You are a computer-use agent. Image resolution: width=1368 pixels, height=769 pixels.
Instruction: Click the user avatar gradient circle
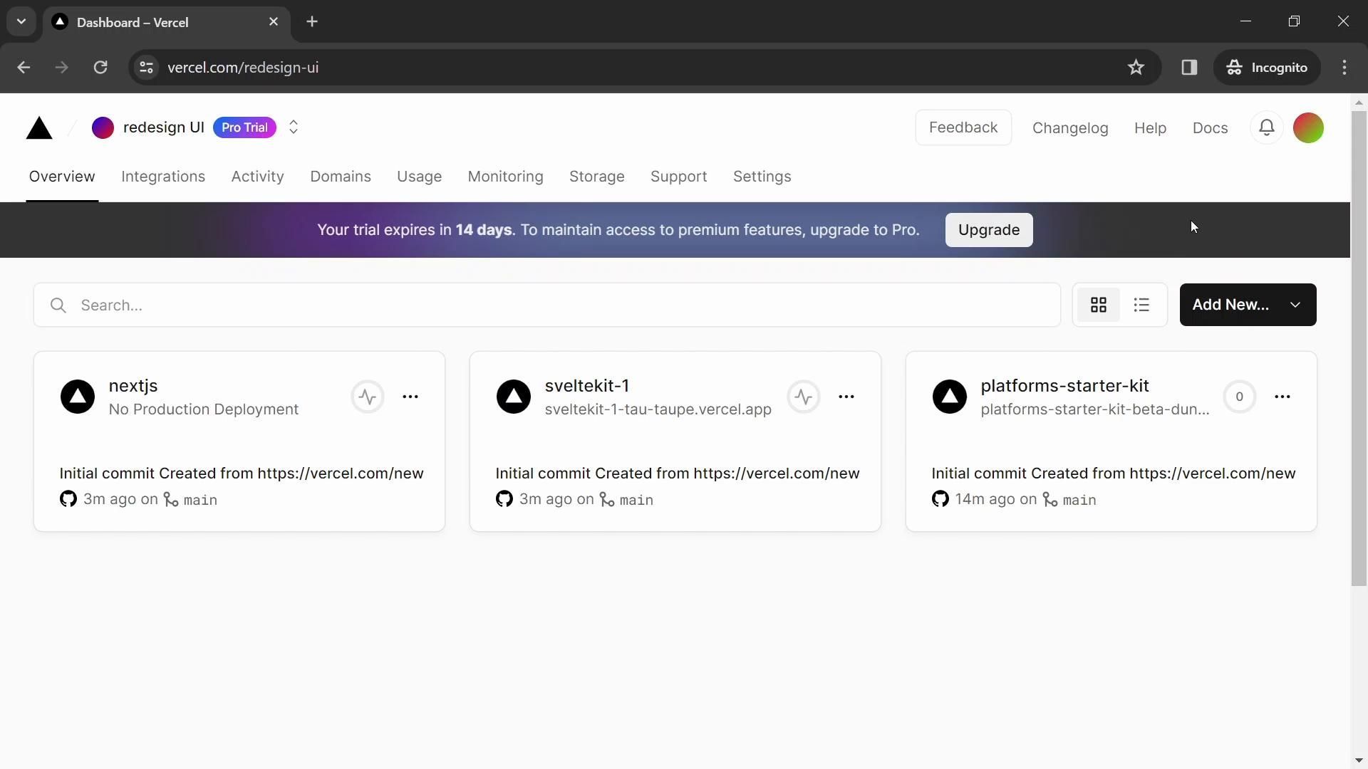click(1308, 128)
